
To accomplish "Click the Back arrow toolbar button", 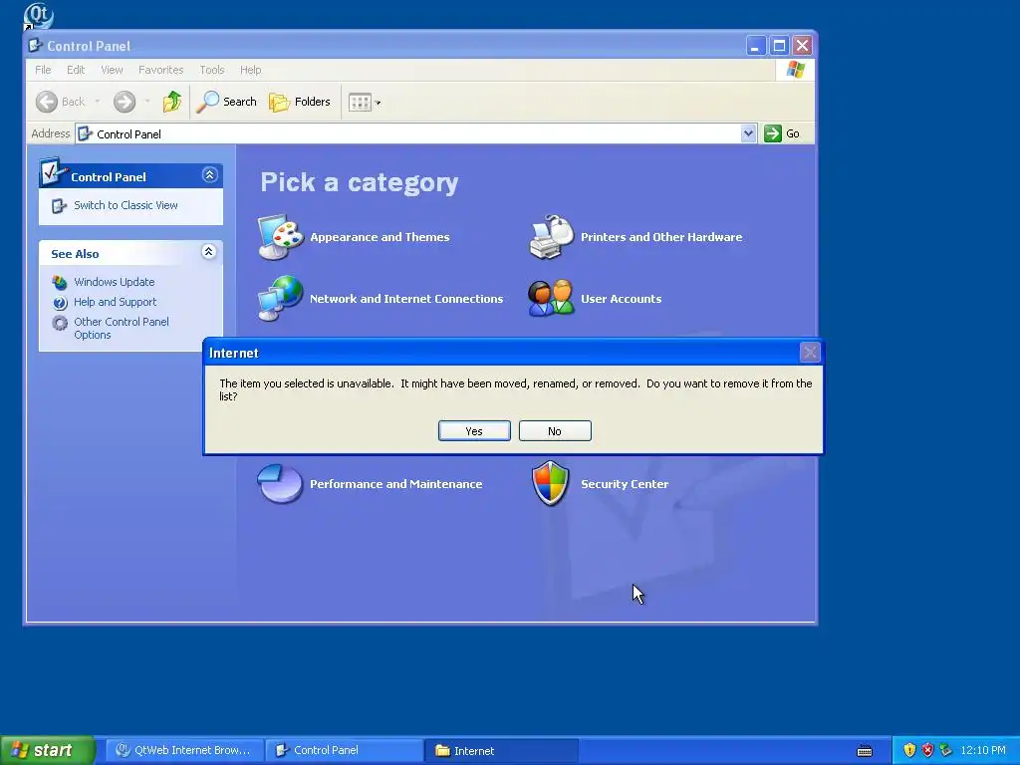I will 61,102.
